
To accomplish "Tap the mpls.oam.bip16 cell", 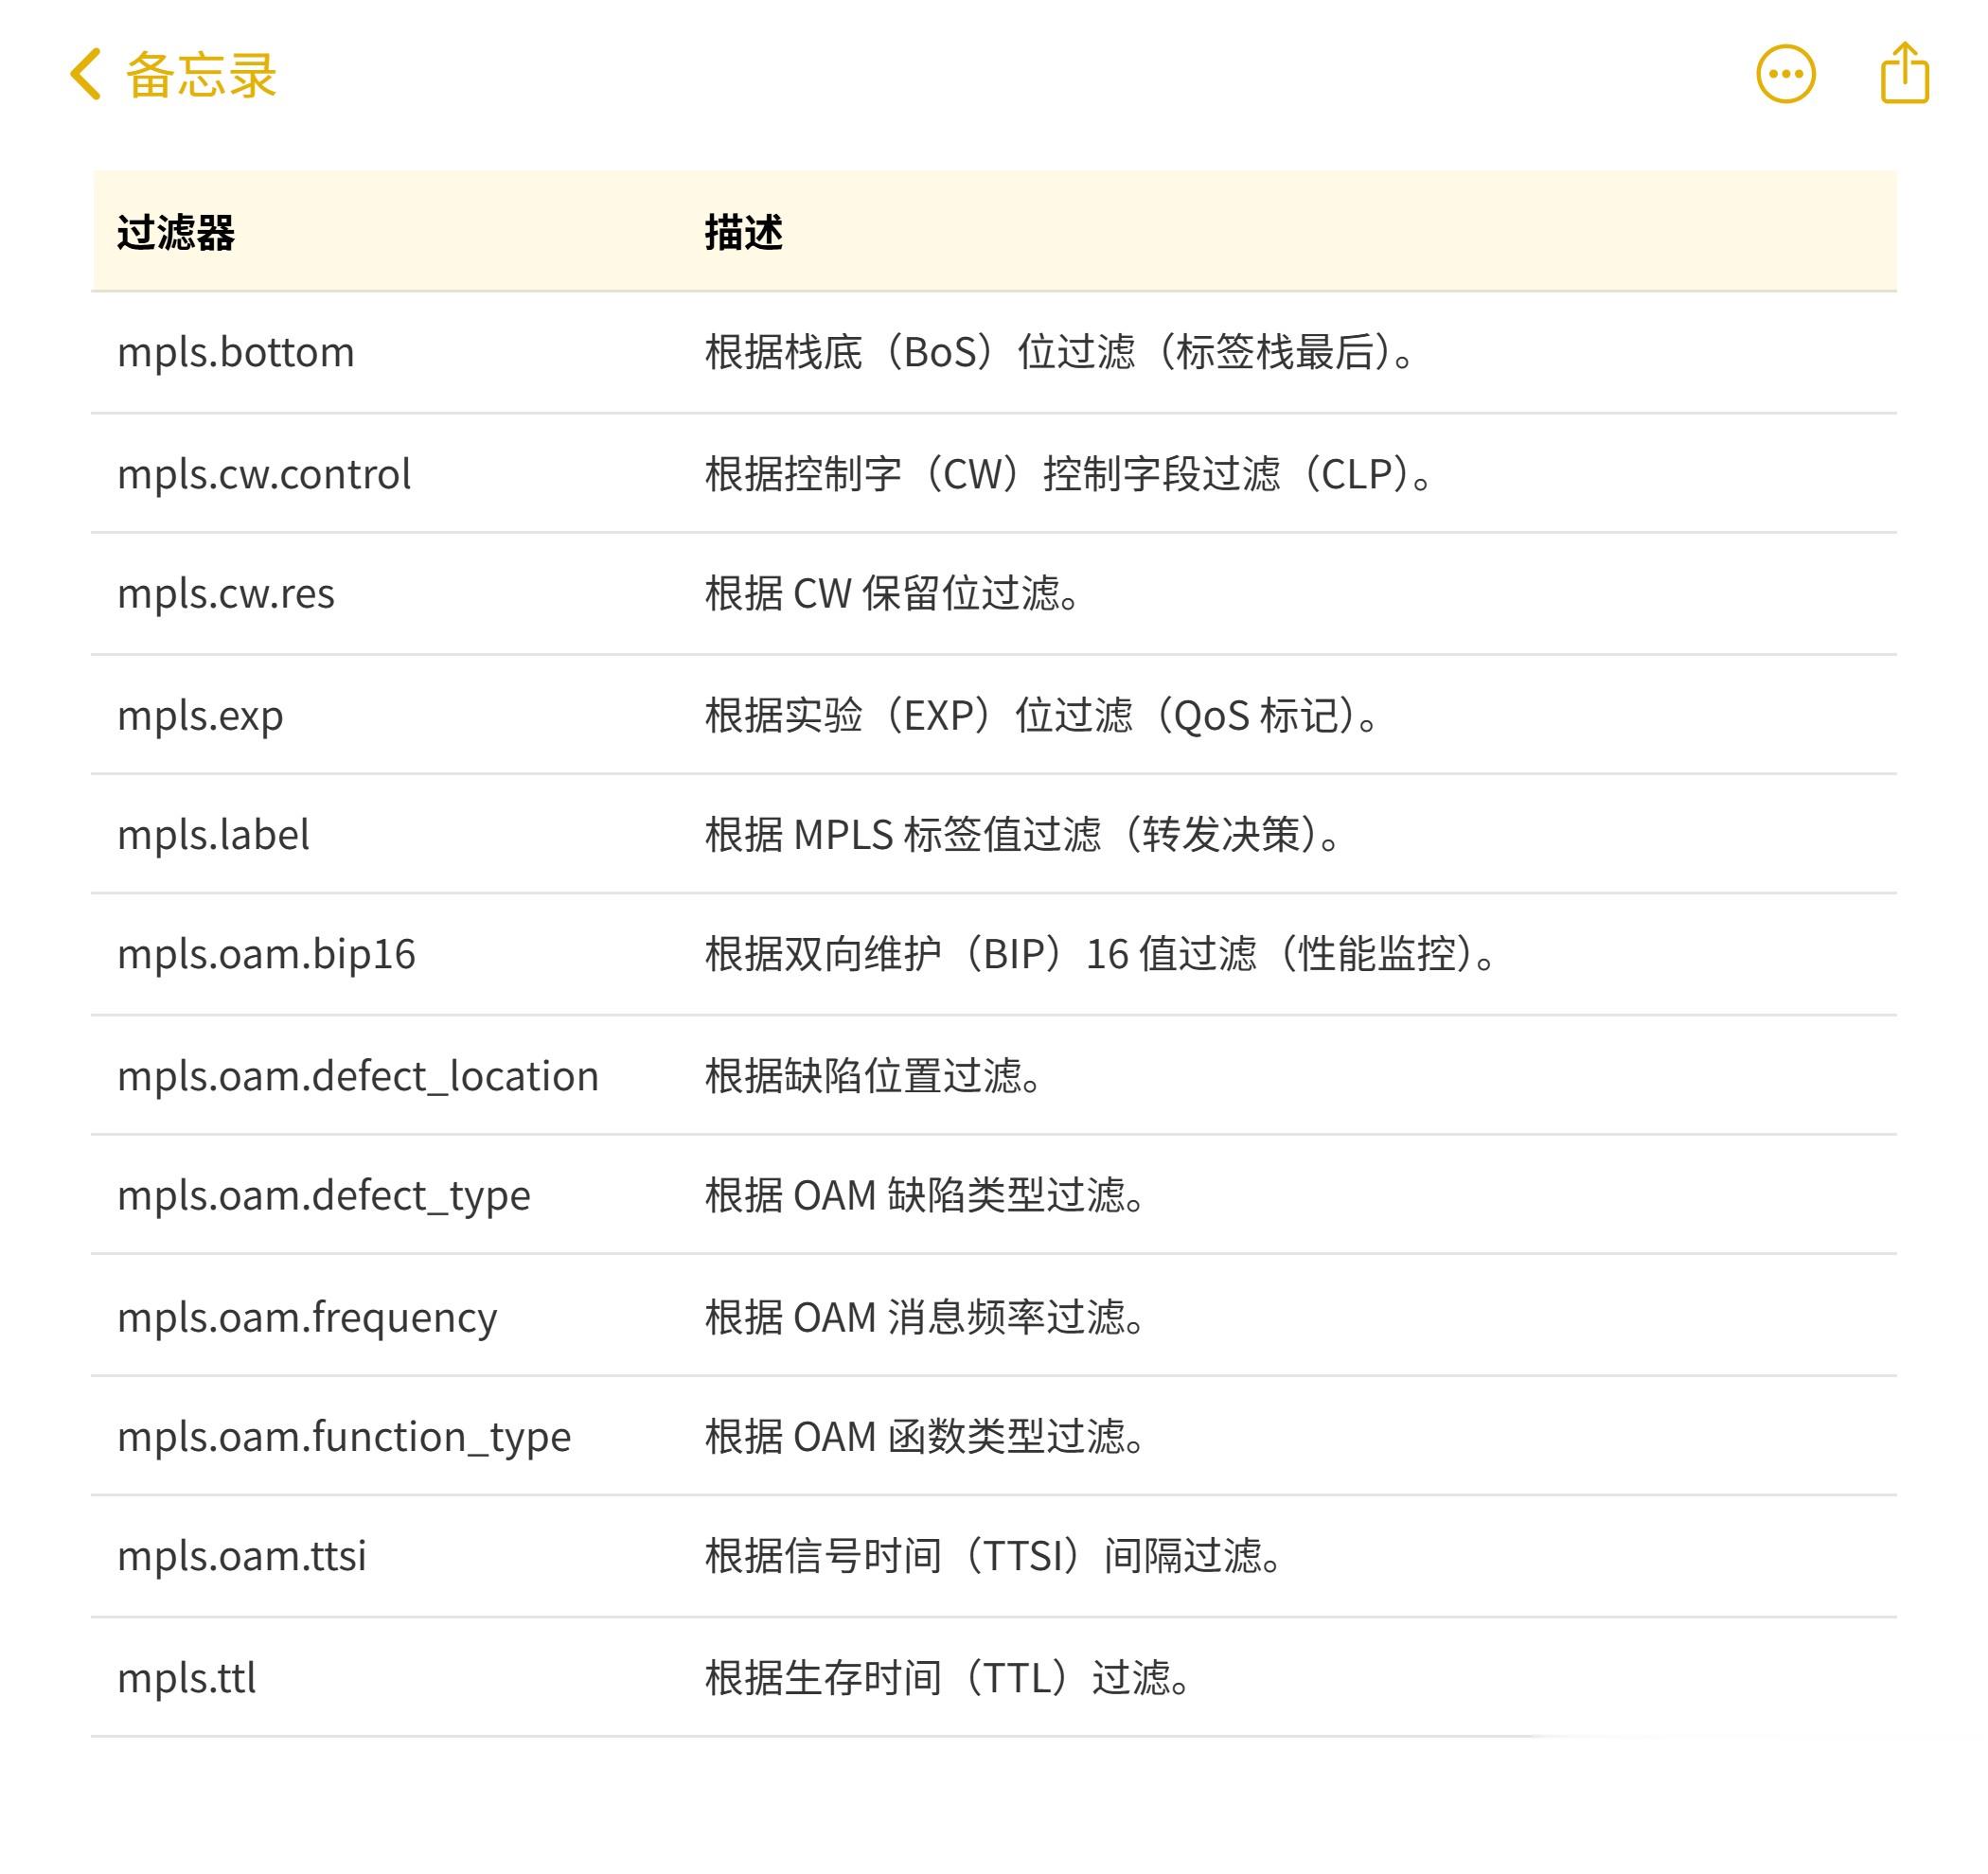I will point(266,955).
